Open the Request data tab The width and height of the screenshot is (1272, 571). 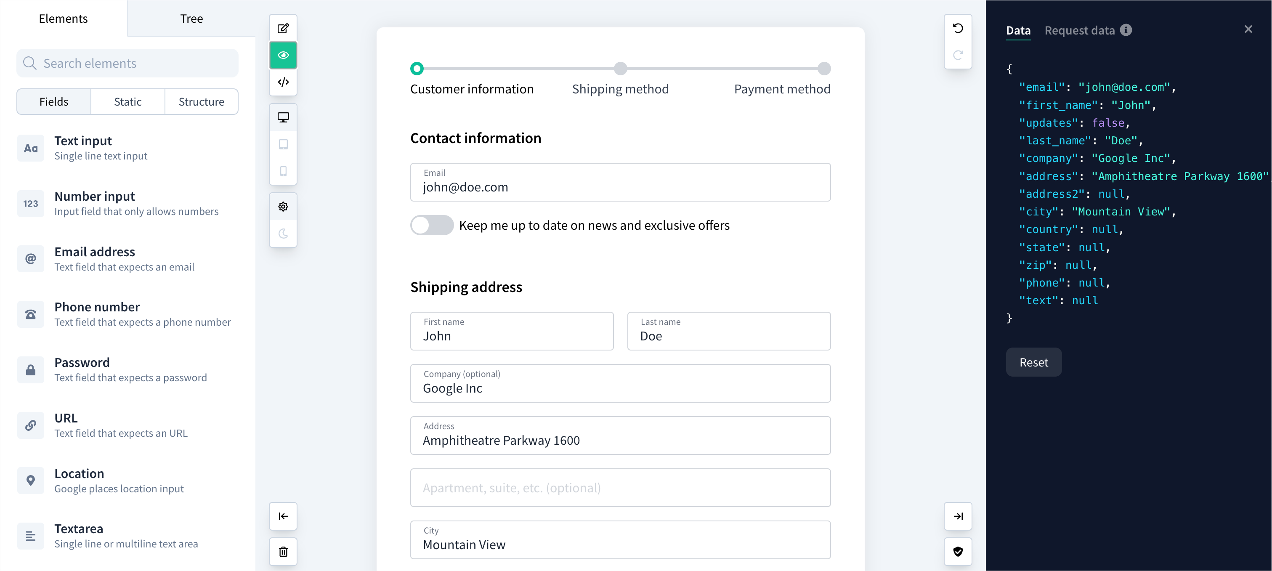(x=1079, y=30)
